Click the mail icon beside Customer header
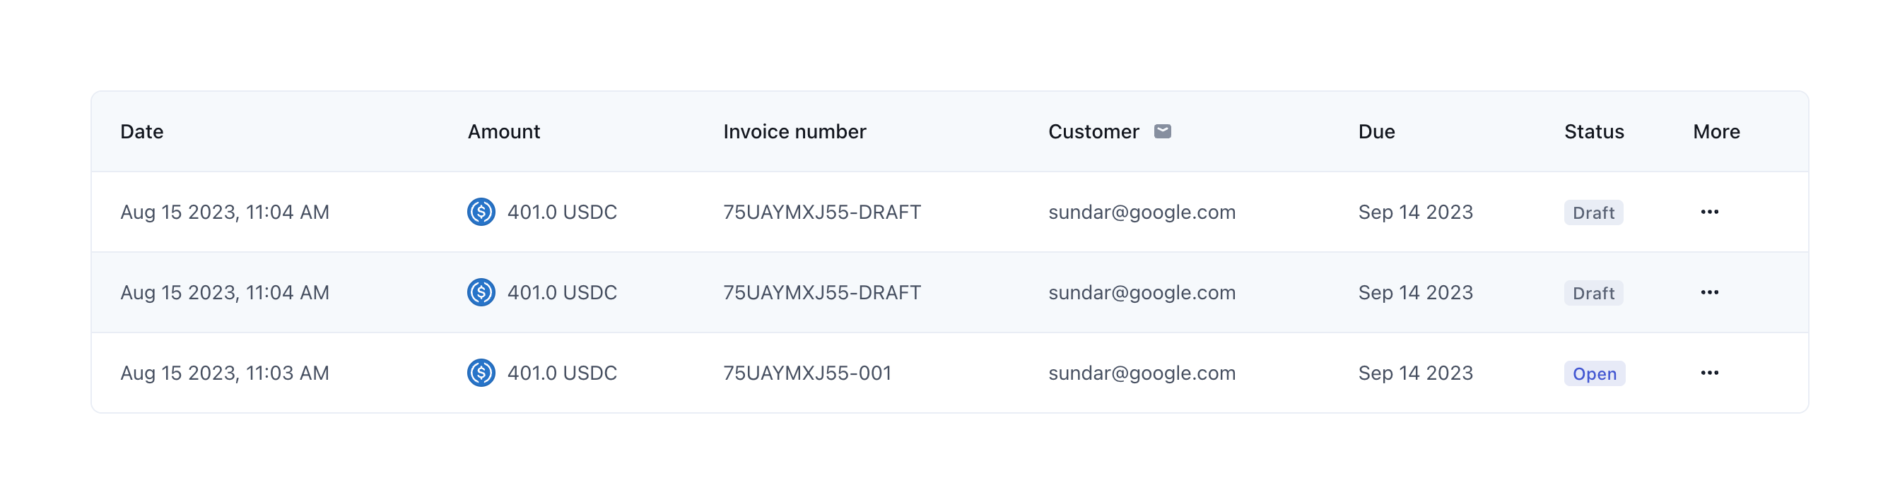Screen dimensions: 1900x504 1163,131
